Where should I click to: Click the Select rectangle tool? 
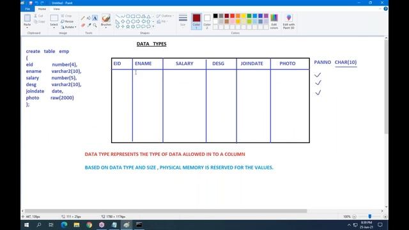point(54,19)
